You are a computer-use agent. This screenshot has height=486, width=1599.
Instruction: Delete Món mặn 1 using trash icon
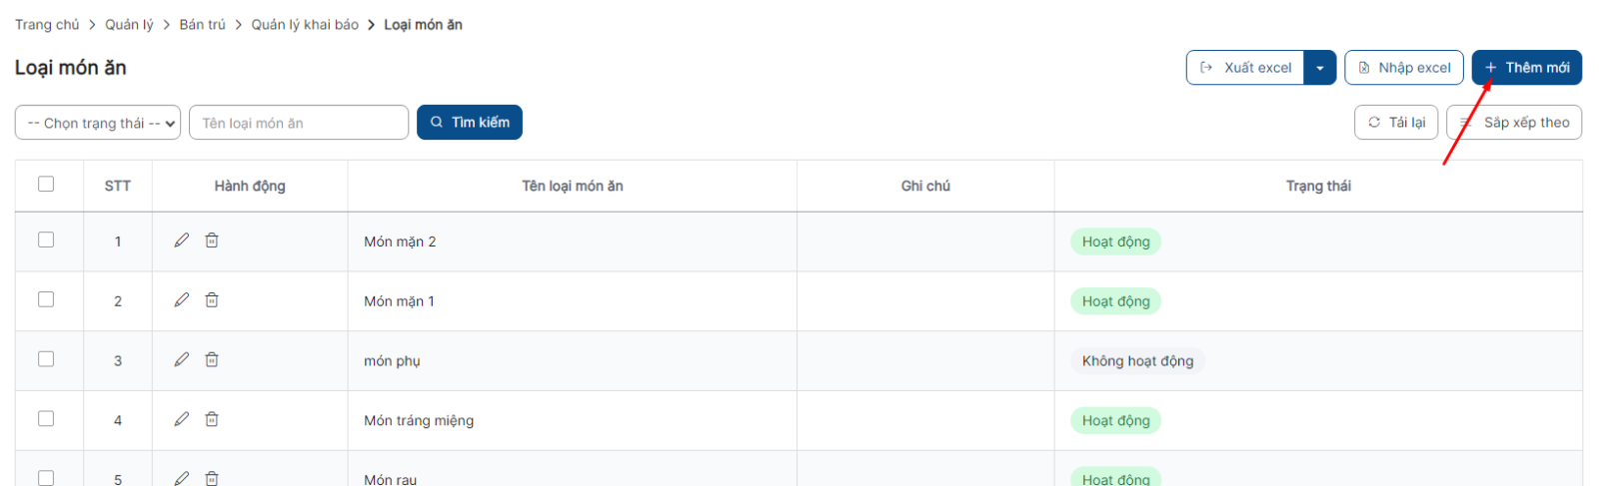(x=212, y=300)
